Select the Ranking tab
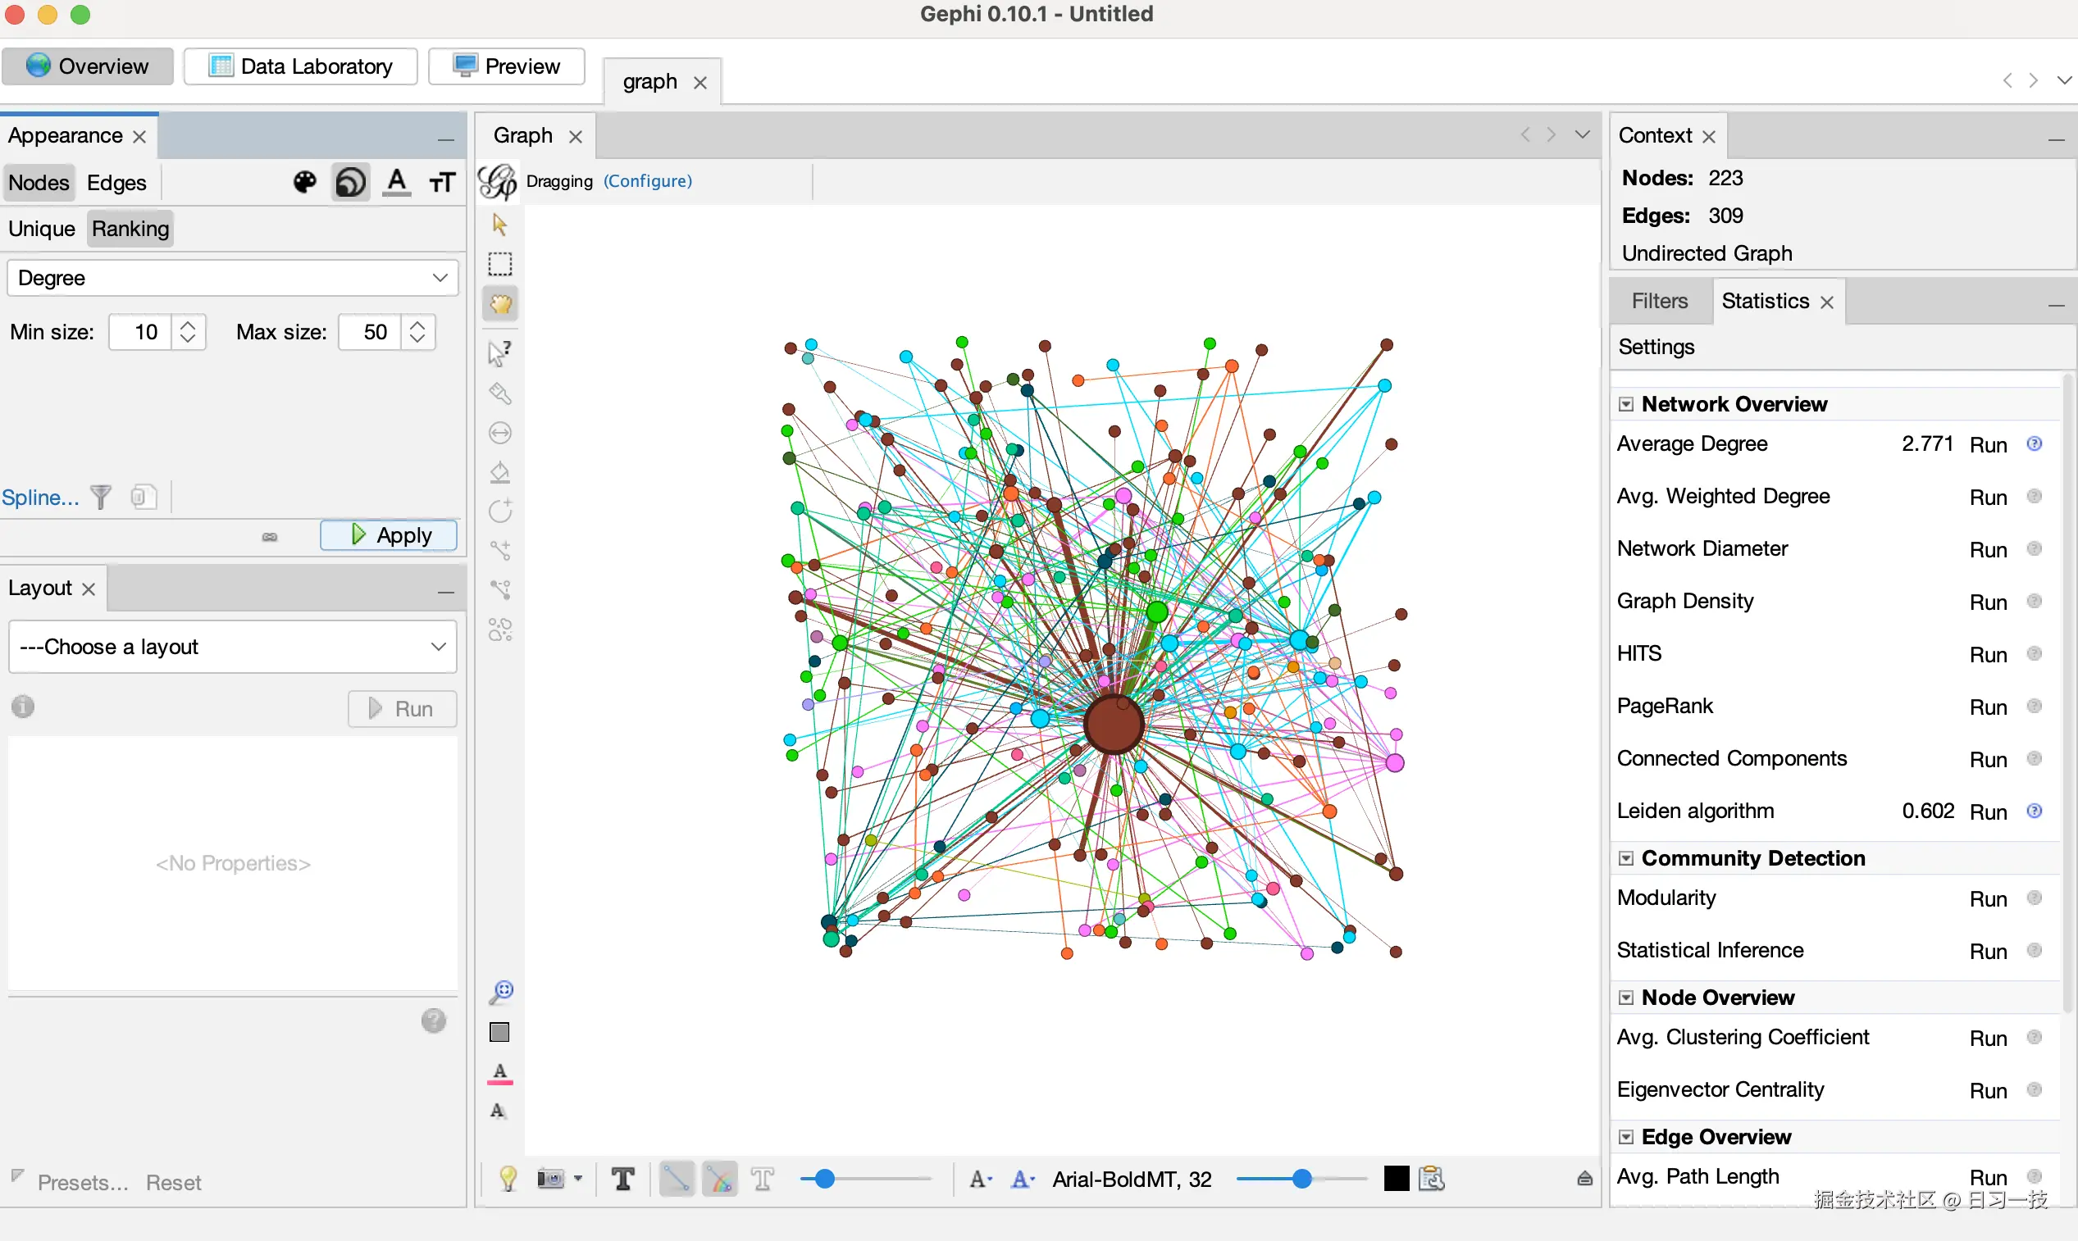 130,229
